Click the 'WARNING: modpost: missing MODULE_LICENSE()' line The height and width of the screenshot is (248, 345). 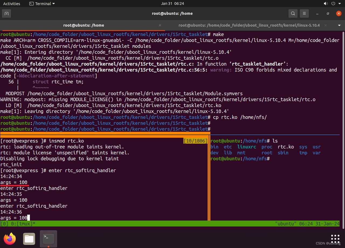pos(158,100)
